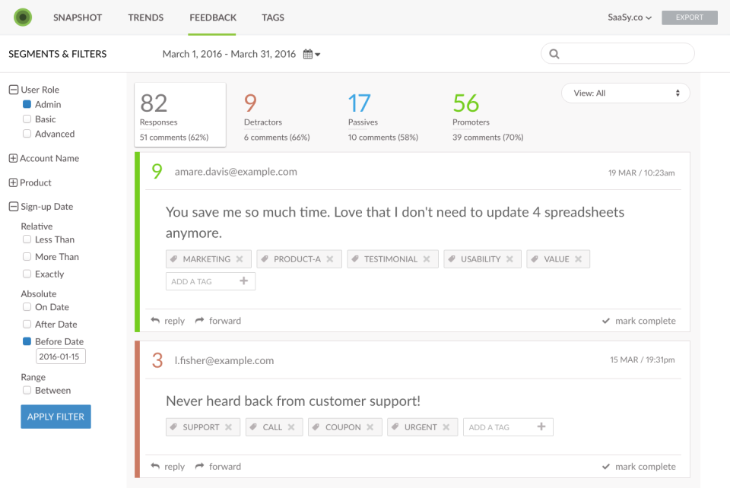Click the forward icon on l.fisher feedback
730x488 pixels.
201,466
